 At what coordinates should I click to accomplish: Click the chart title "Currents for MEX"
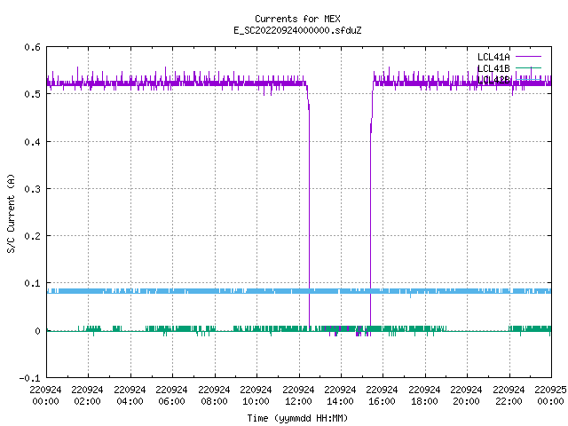pyautogui.click(x=297, y=19)
